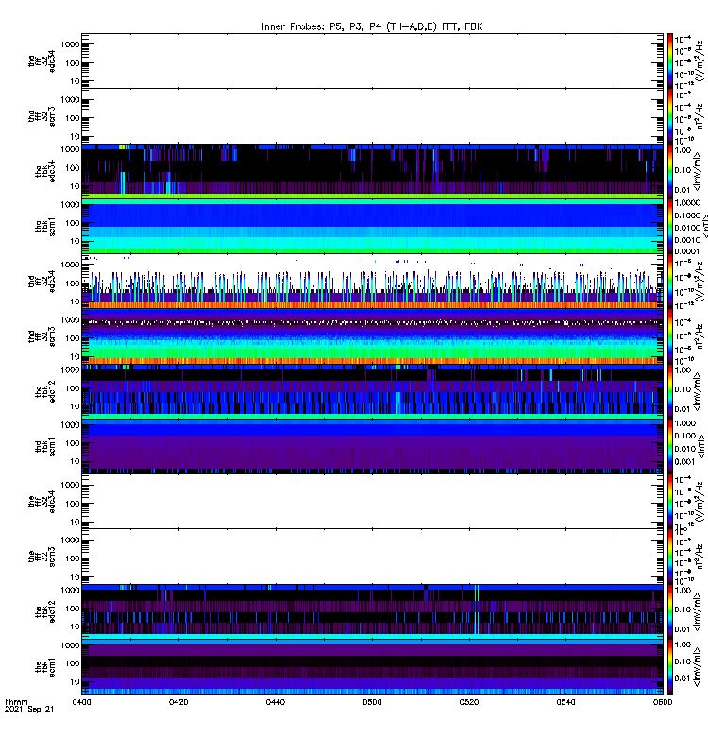This screenshot has height=756, width=708.
Task: Click the 0540 time axis label
Action: 565,702
